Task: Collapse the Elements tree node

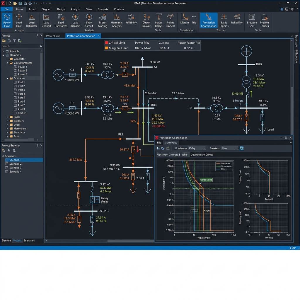Action: (3, 55)
